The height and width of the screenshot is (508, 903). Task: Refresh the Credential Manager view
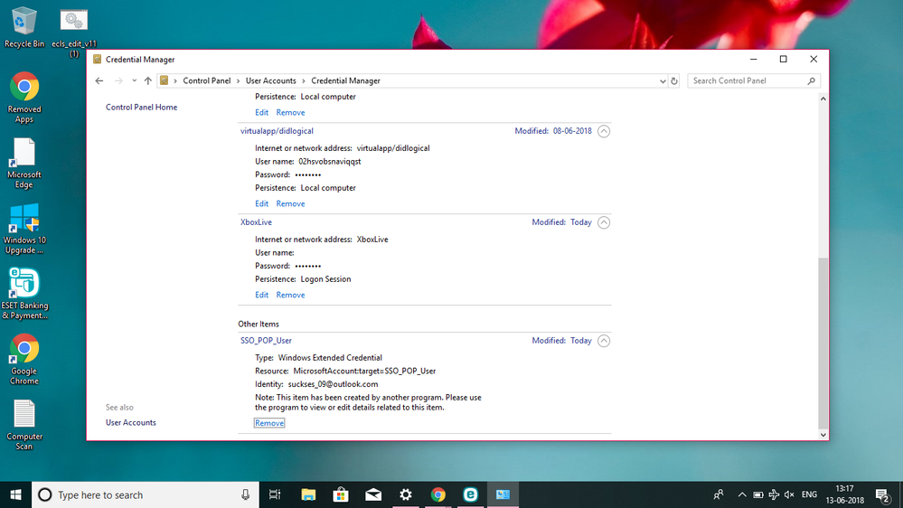tap(673, 80)
